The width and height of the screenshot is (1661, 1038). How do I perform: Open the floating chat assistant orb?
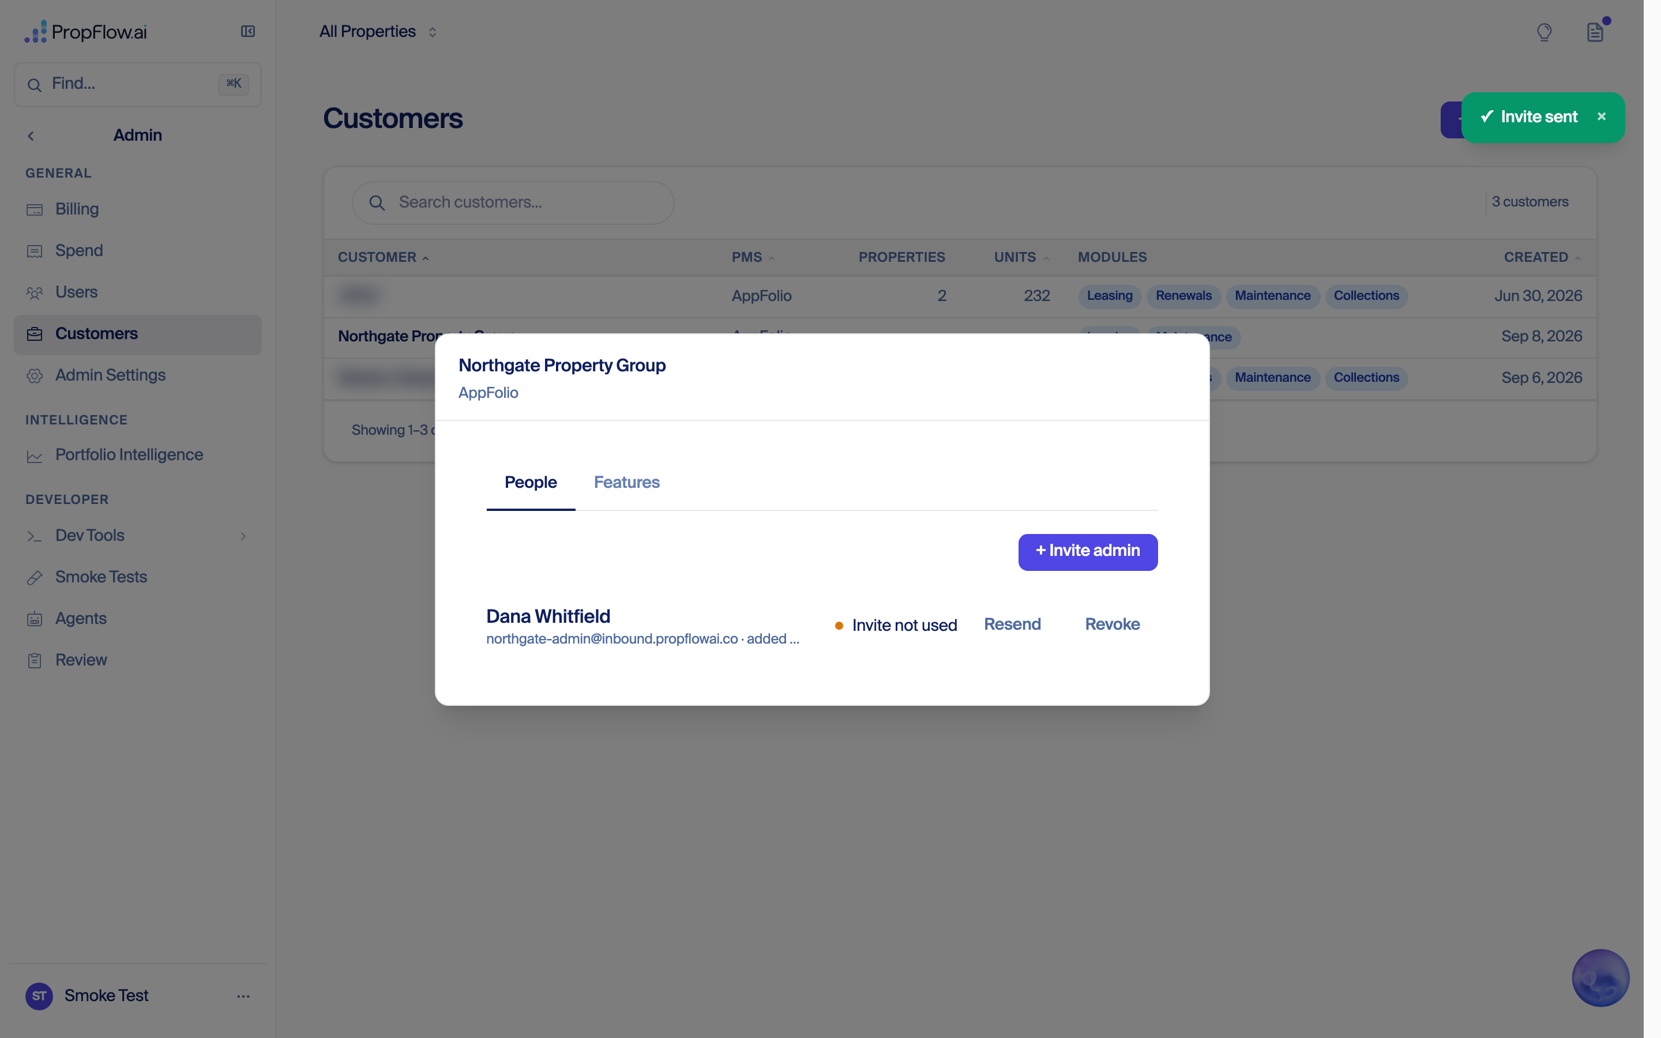click(x=1600, y=977)
